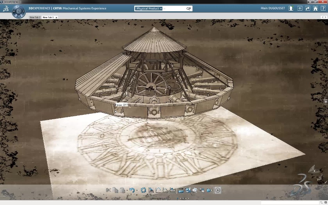Click the blue circular Update icon

[x=143, y=190]
